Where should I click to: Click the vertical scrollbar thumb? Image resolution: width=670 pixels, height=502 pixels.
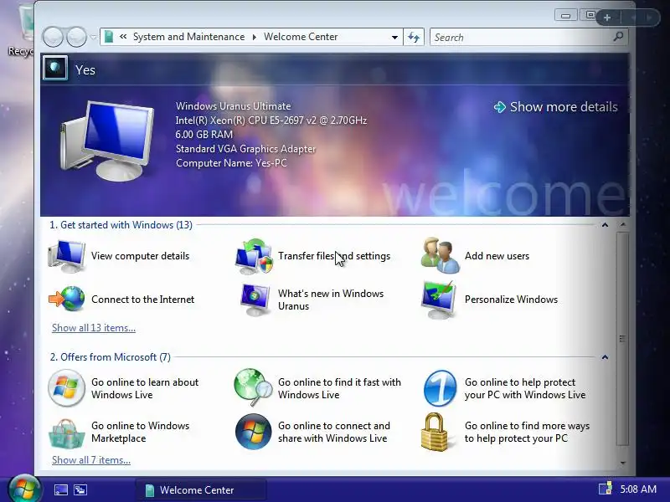point(623,340)
